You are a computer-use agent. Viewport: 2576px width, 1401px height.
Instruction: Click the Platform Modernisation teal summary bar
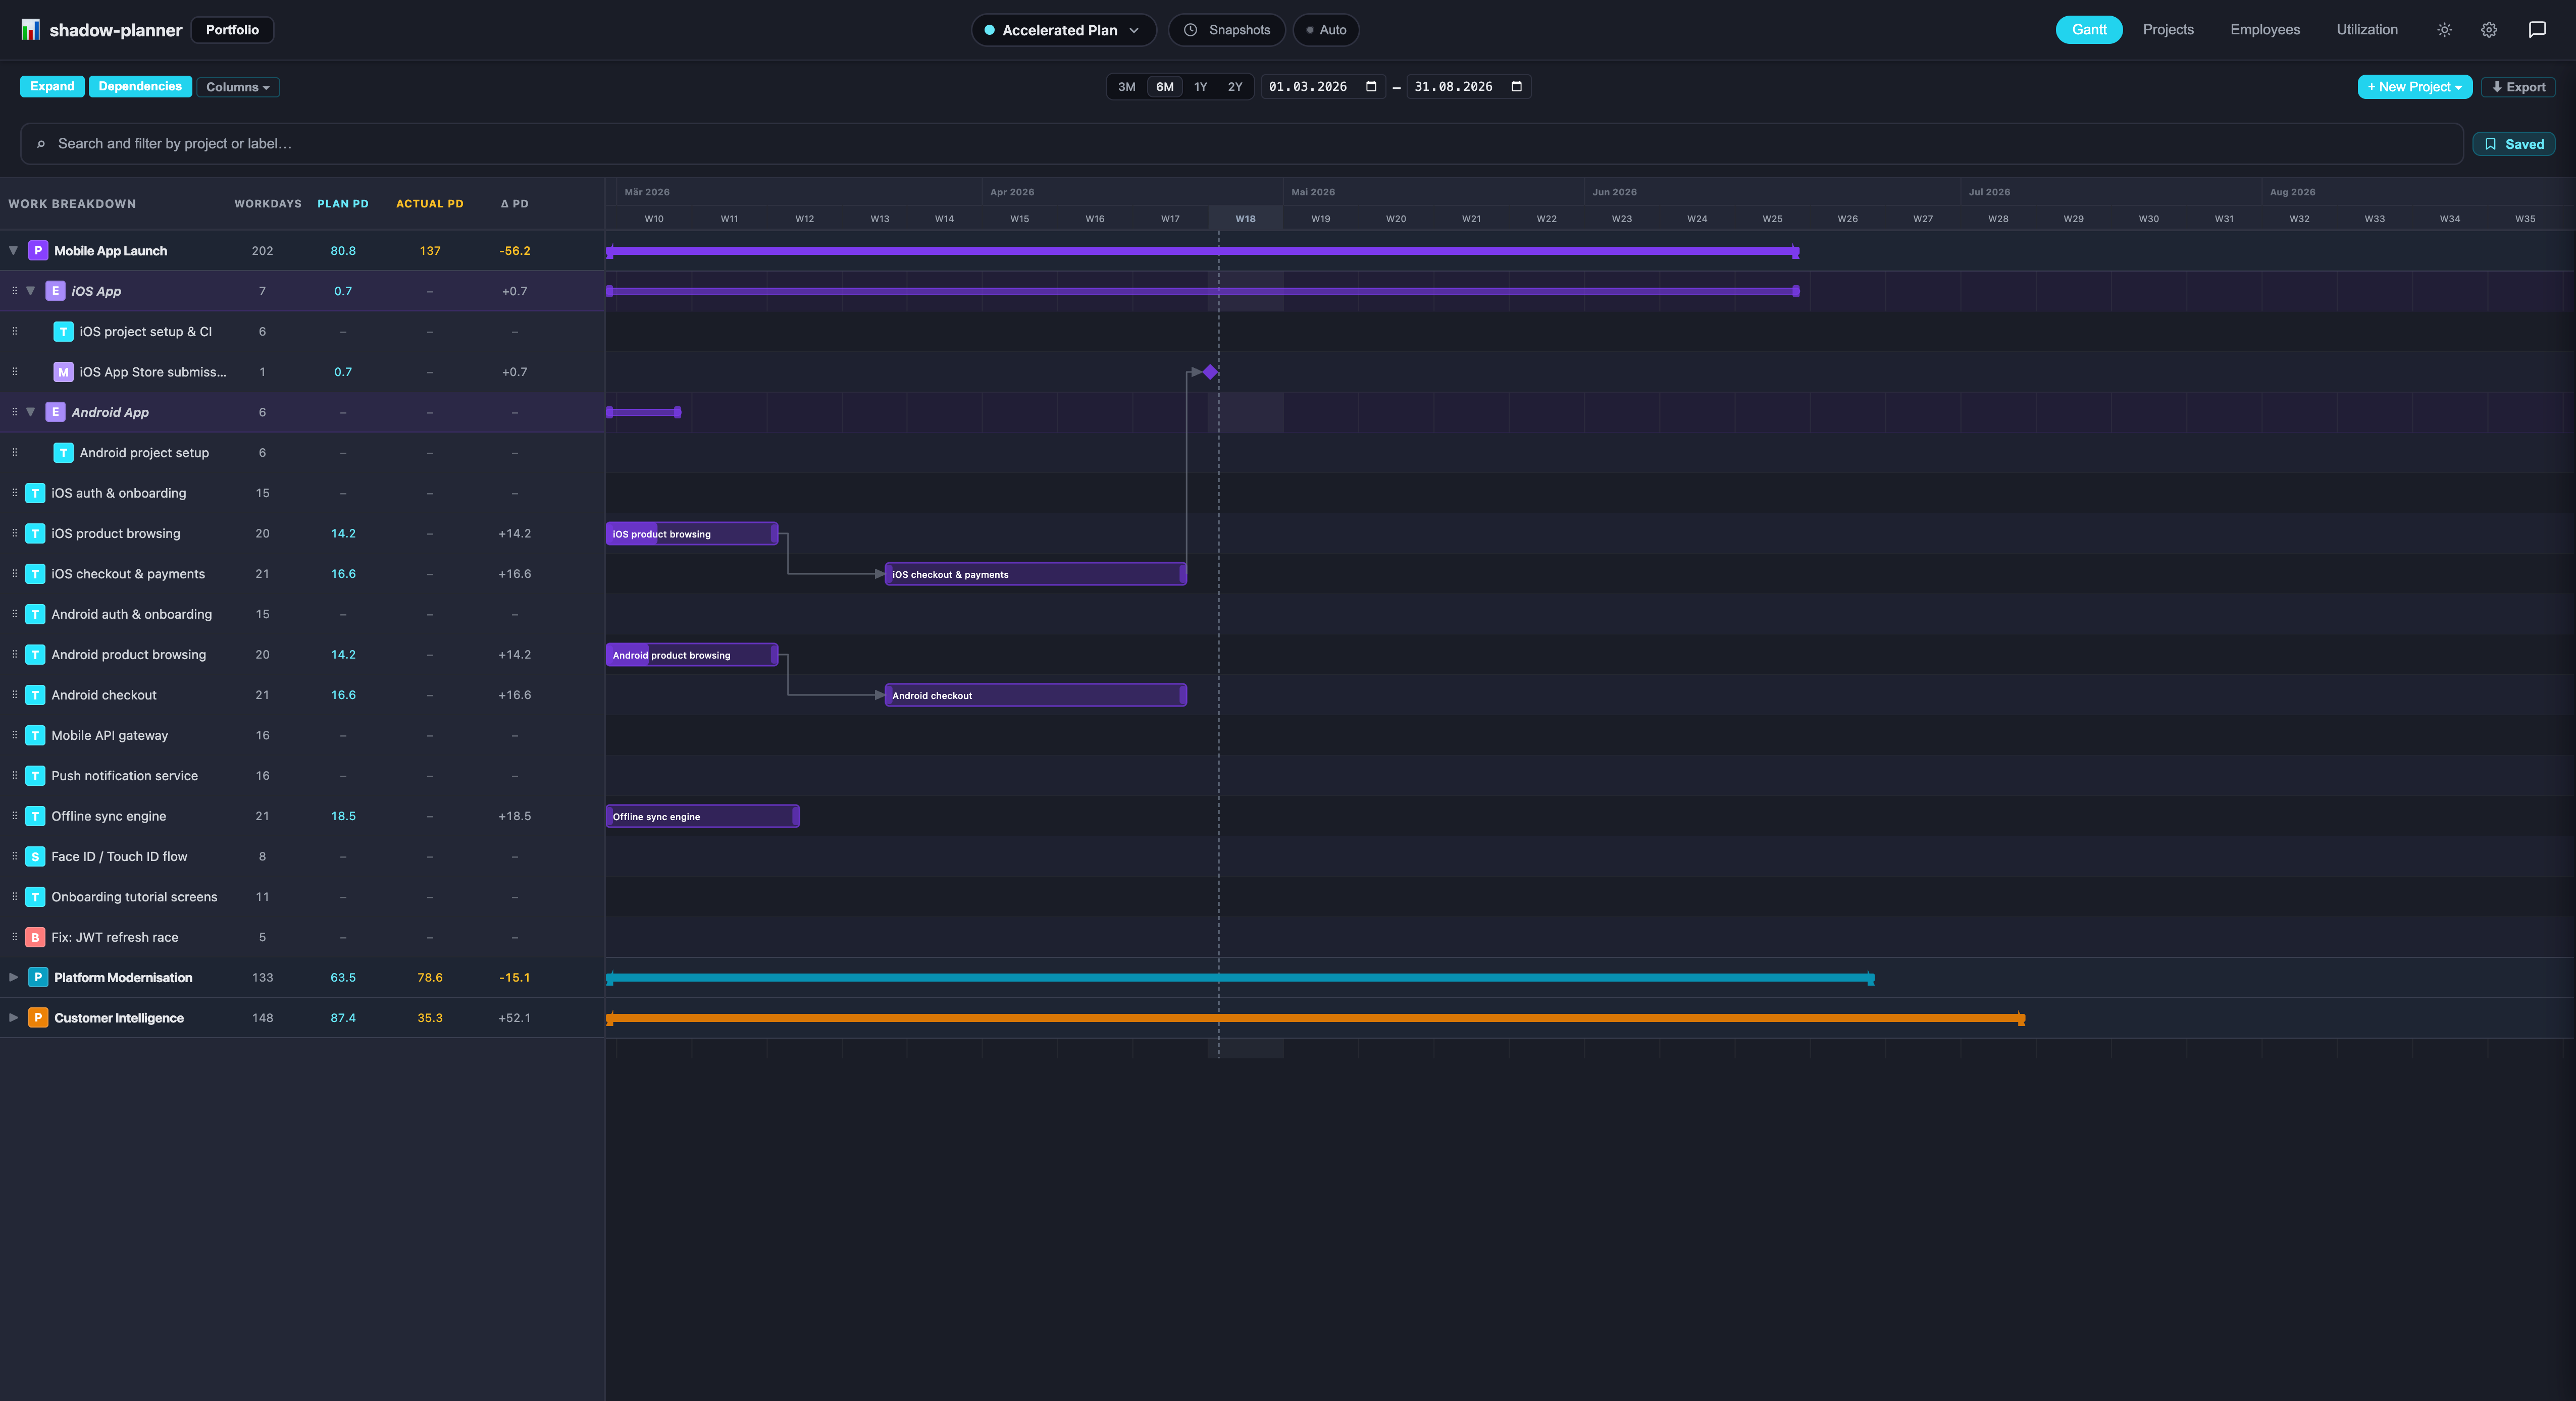(x=1240, y=978)
